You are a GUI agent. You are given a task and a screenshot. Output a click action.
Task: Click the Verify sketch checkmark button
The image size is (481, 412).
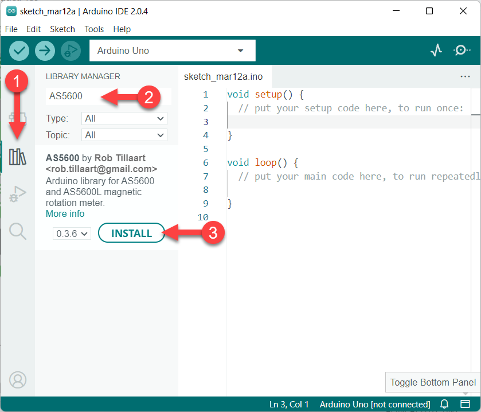coord(19,50)
